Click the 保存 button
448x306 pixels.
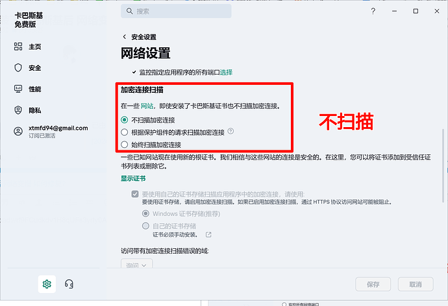point(373,284)
